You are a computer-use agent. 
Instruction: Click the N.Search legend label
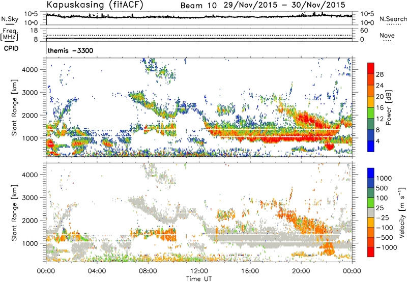(x=393, y=19)
